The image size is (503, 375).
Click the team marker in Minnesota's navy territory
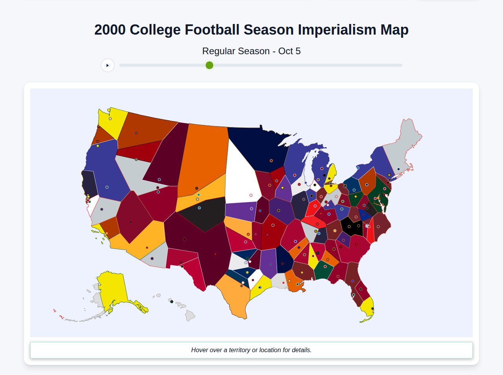(x=271, y=161)
